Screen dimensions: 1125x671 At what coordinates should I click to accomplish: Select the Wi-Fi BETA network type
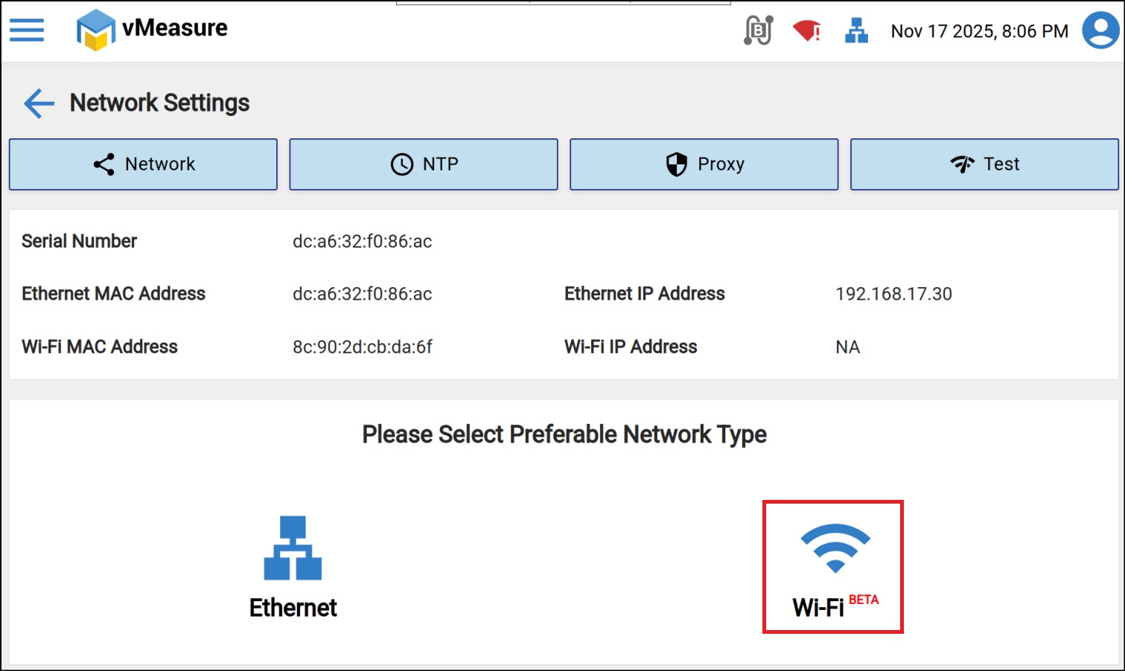coord(833,567)
